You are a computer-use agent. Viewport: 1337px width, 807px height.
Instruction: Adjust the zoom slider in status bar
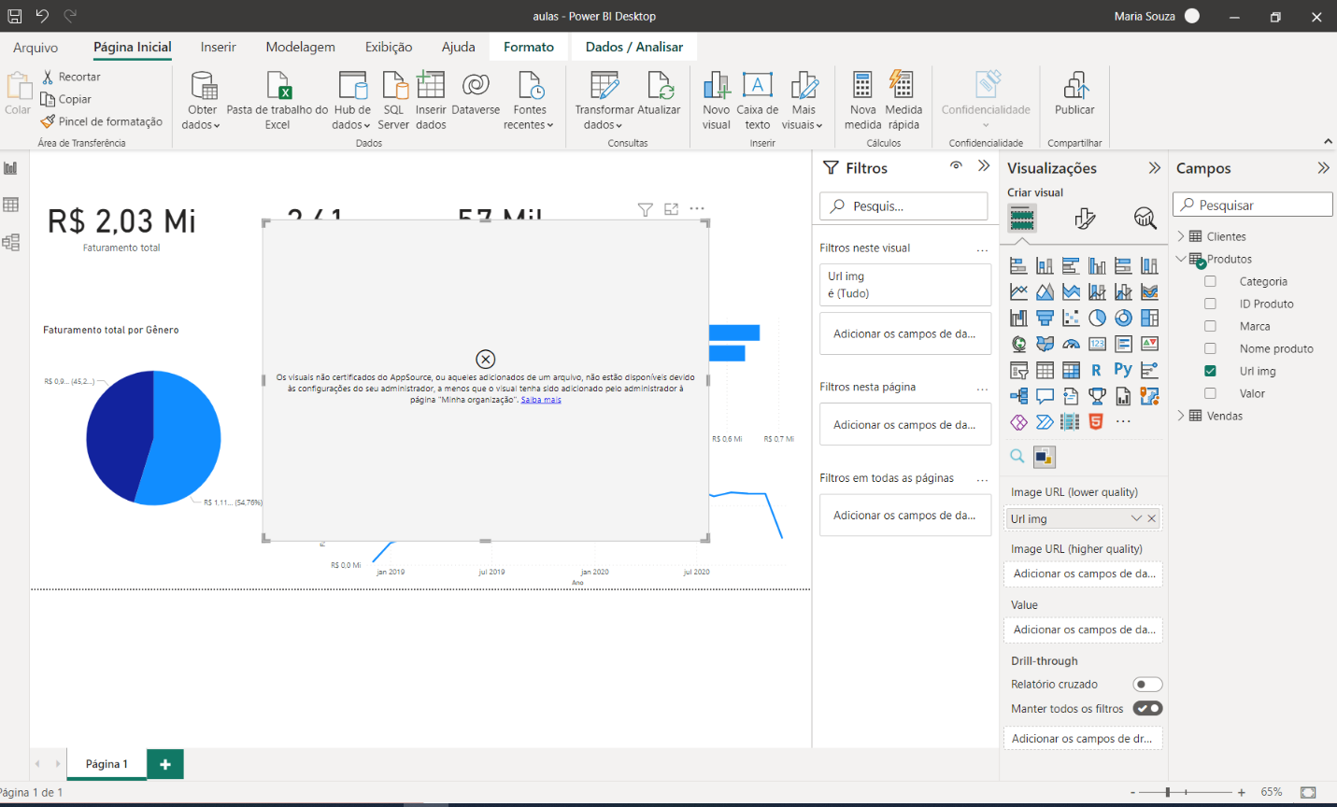1167,792
